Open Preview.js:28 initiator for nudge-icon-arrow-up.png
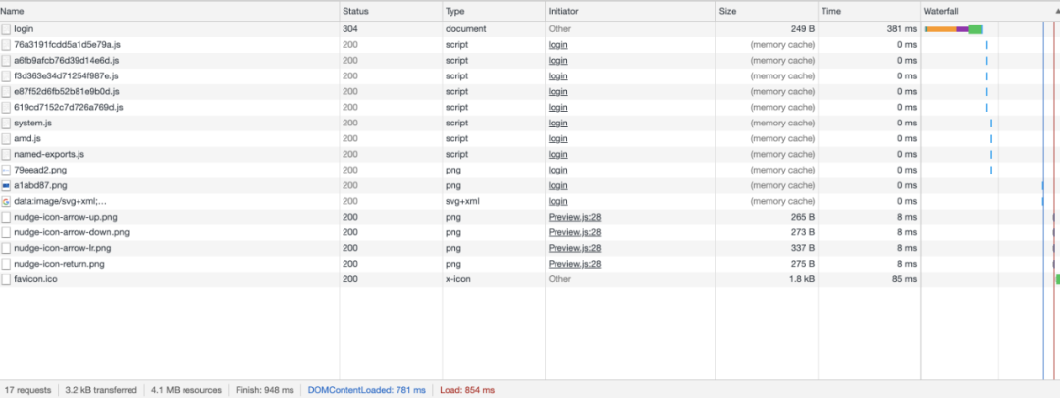 click(574, 217)
